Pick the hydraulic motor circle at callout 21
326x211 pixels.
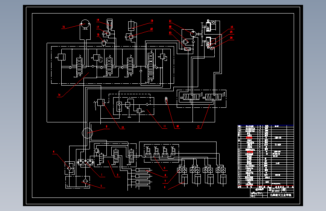click(x=193, y=34)
